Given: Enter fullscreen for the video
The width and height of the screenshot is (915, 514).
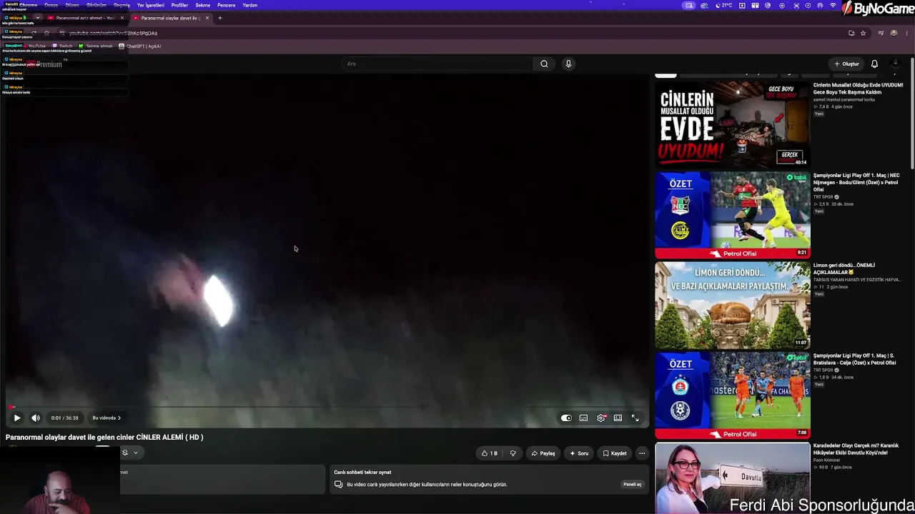Looking at the screenshot, I should 635,418.
